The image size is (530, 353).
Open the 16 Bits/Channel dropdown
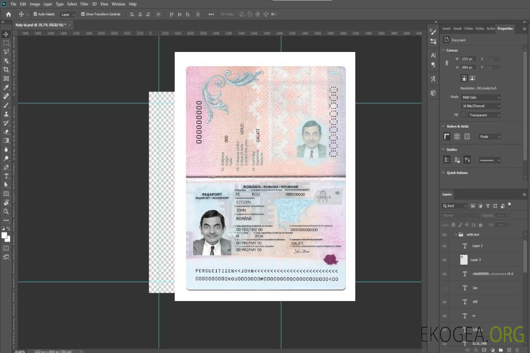coord(480,106)
